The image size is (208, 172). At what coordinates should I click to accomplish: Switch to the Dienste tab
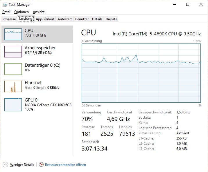(x=112, y=19)
